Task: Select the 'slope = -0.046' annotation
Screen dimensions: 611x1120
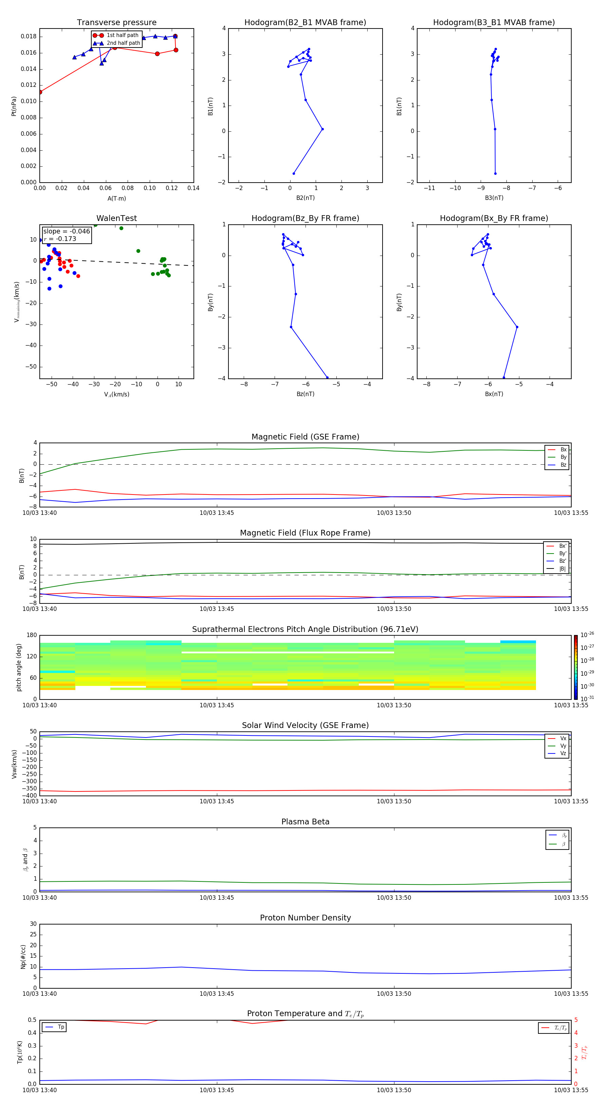Action: [67, 231]
